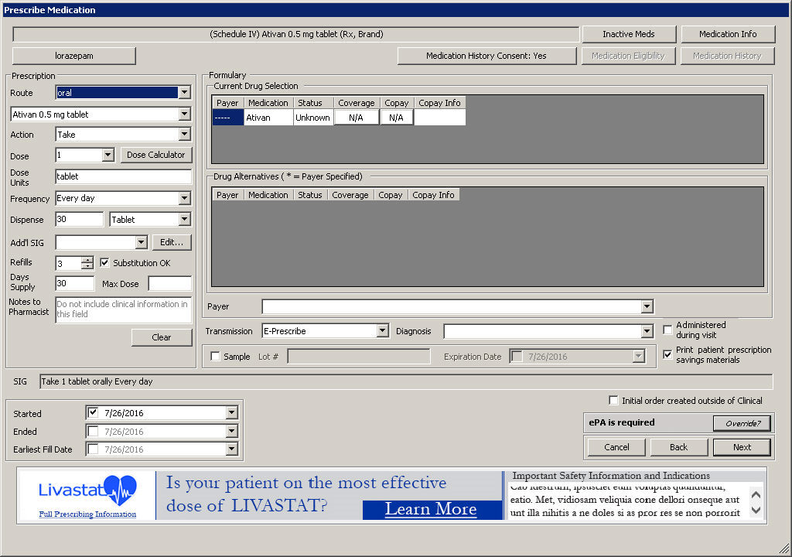792x557 pixels.
Task: Click the Inactive Meds button
Action: pos(629,34)
